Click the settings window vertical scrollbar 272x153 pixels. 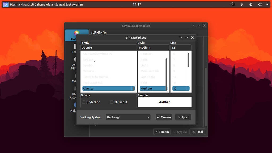[206, 97]
